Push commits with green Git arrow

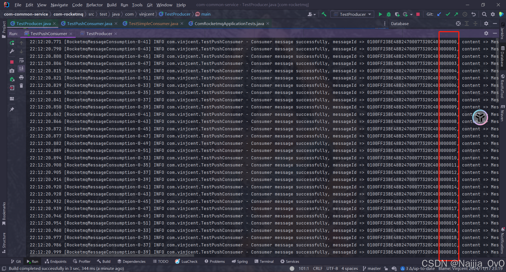point(456,14)
